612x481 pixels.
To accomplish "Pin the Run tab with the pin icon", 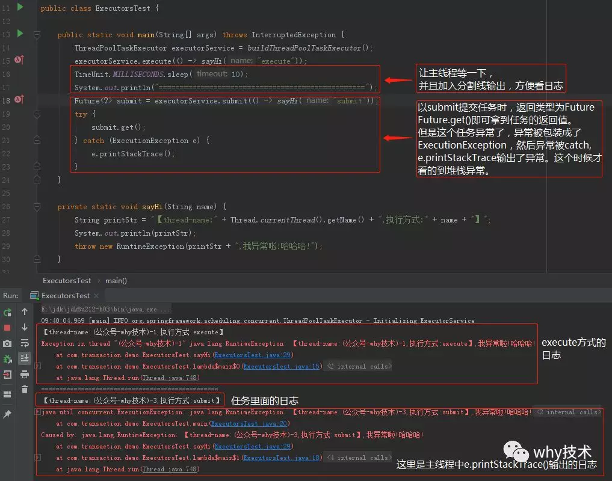I will tap(7, 414).
